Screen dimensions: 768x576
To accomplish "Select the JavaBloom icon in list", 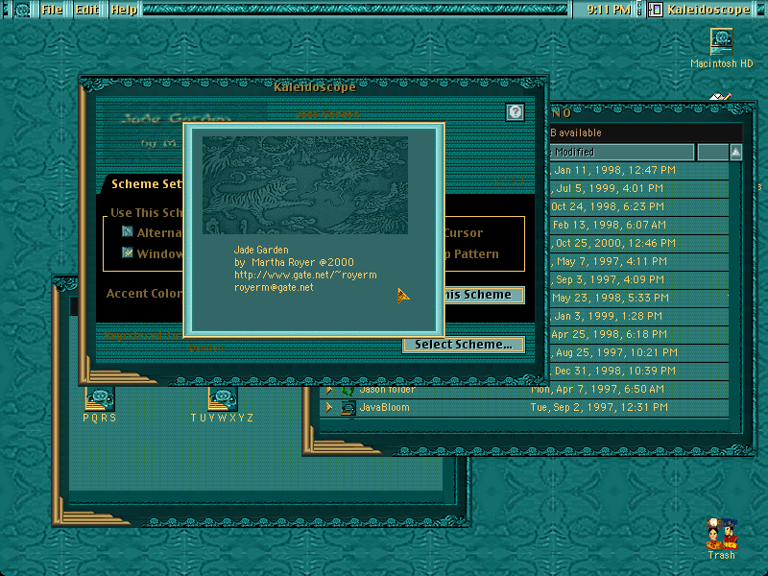I will pos(348,408).
